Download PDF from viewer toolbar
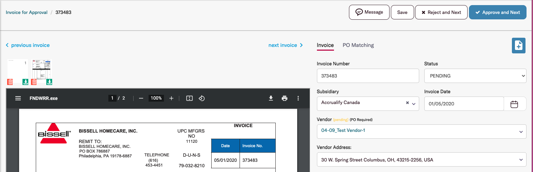This screenshot has height=172, width=533. (x=271, y=98)
